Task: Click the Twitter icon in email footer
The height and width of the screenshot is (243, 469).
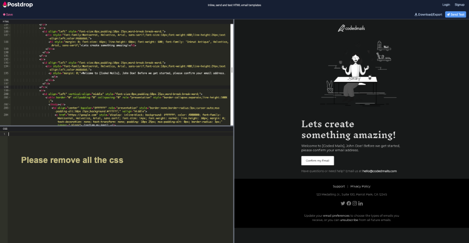Action: coord(343,203)
